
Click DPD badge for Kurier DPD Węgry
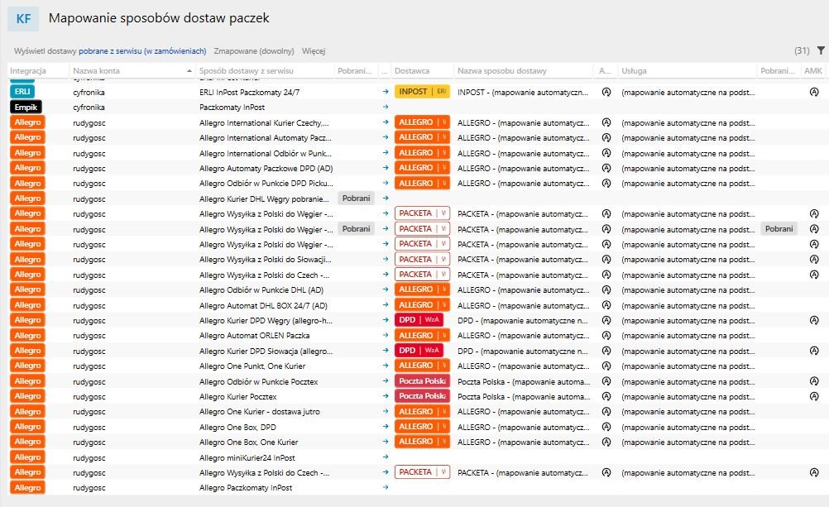click(419, 320)
